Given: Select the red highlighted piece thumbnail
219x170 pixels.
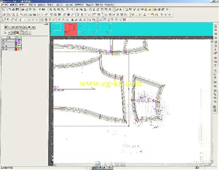Looking at the screenshot, I should tap(71, 29).
